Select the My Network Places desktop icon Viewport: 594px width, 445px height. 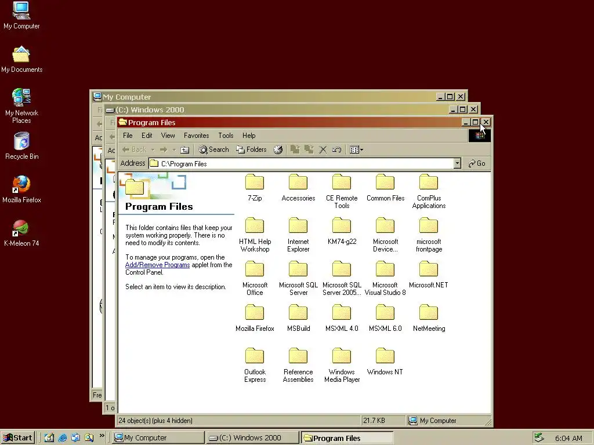[x=21, y=106]
